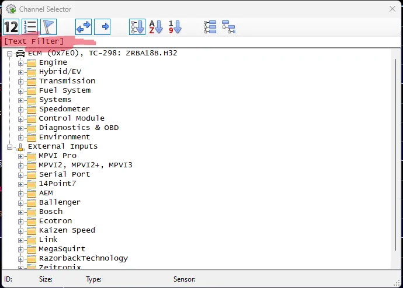Expand the Control Module folder

click(20, 119)
